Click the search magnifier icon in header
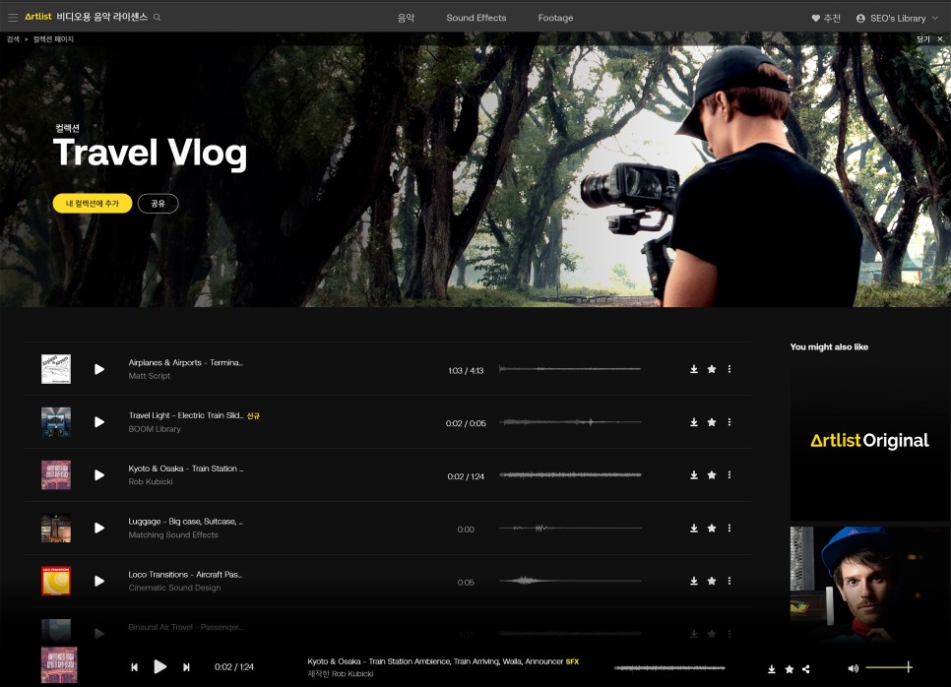The image size is (951, 687). click(x=158, y=18)
